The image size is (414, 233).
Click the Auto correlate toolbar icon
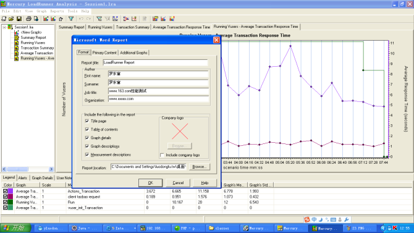[134, 19]
